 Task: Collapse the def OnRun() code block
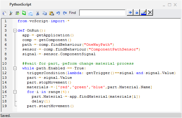tap(15, 30)
